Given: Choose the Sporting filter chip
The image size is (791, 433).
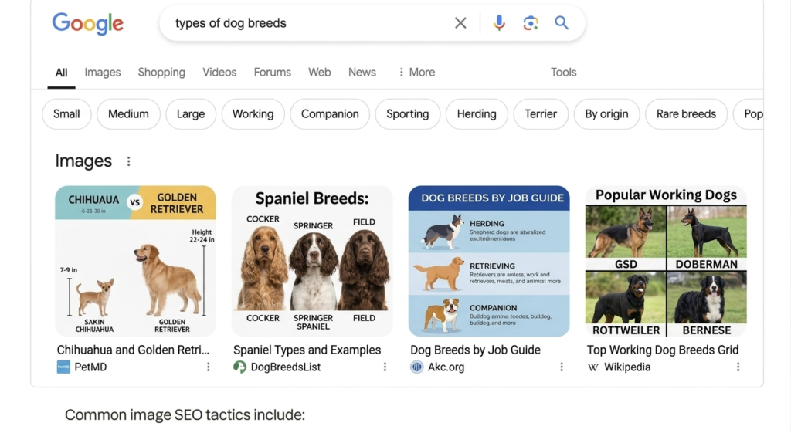Looking at the screenshot, I should [x=408, y=114].
